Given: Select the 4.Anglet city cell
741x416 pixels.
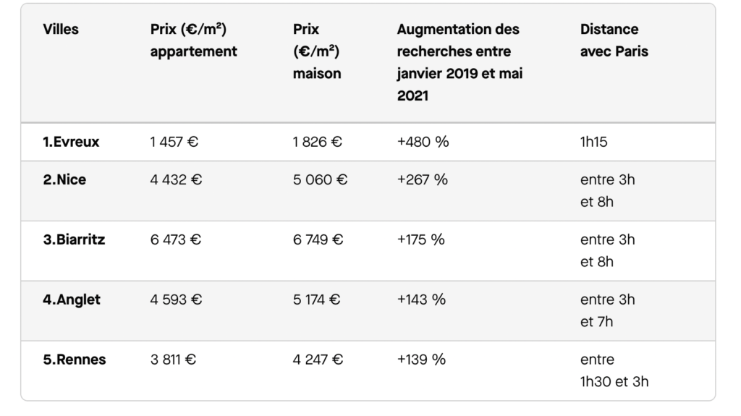Looking at the screenshot, I should click(x=71, y=300).
